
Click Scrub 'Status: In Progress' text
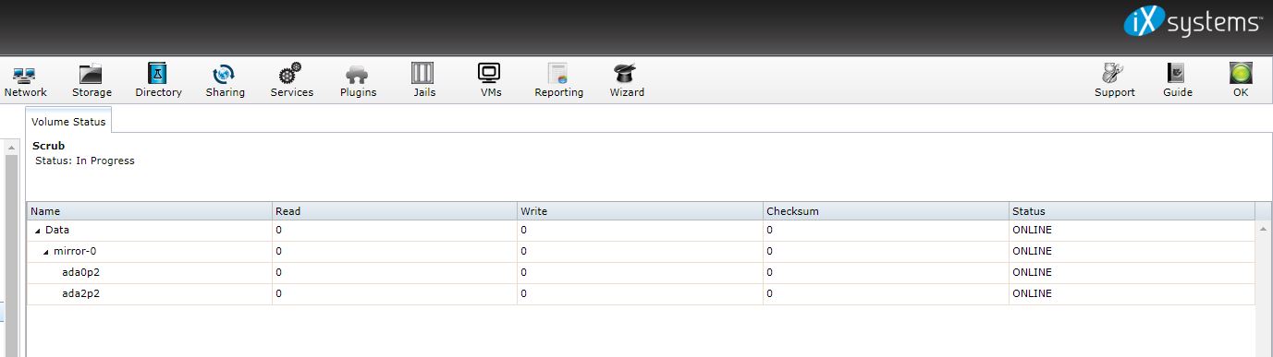[85, 161]
